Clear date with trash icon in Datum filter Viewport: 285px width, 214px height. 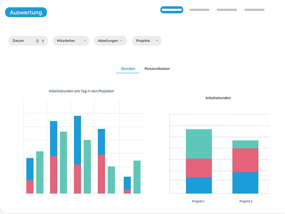(x=43, y=41)
